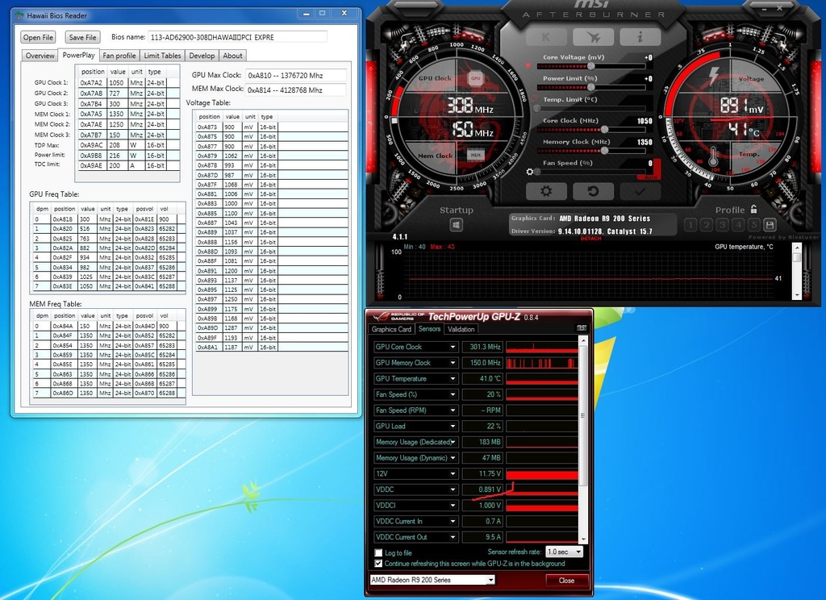Open the About tab in Hawaii Bios Reader
Viewport: 826px width, 600px height.
click(232, 56)
